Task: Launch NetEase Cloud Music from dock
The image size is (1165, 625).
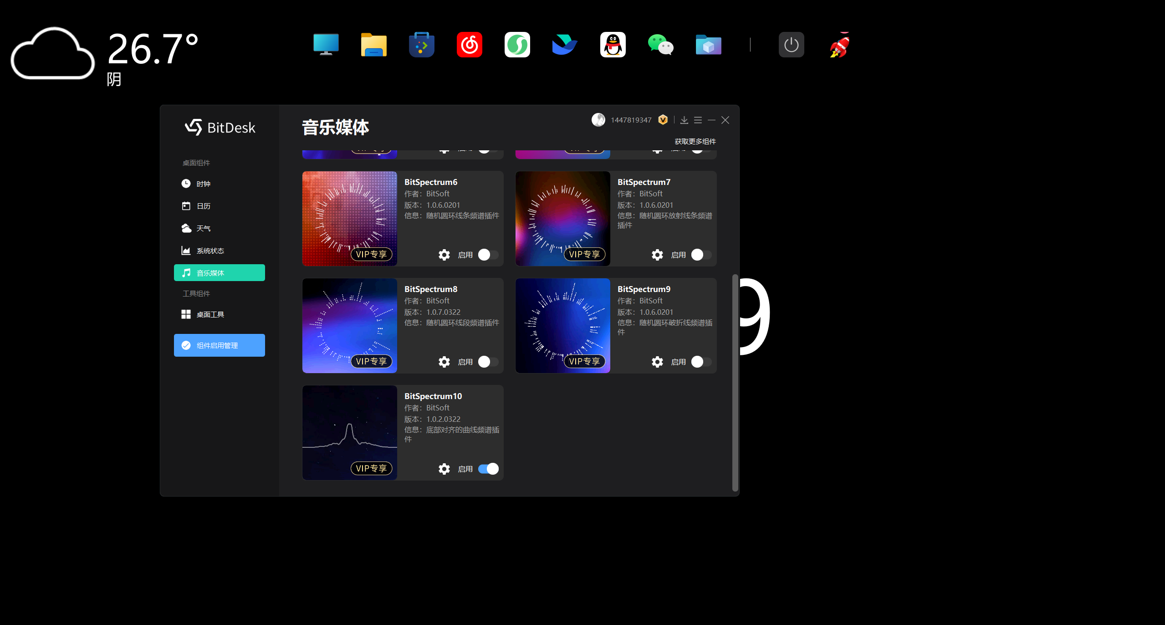Action: pyautogui.click(x=469, y=45)
